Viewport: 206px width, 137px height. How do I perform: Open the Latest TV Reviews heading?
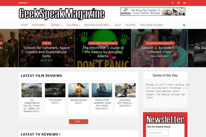(41, 134)
